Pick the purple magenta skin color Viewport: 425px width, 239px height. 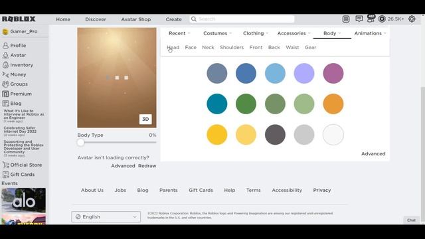point(333,74)
